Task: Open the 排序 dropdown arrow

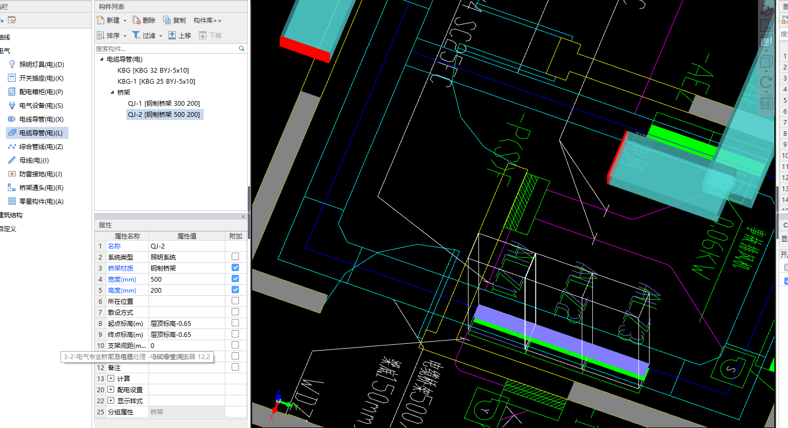Action: 125,36
